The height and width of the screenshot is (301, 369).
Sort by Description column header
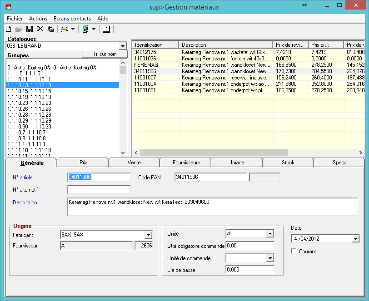click(226, 44)
